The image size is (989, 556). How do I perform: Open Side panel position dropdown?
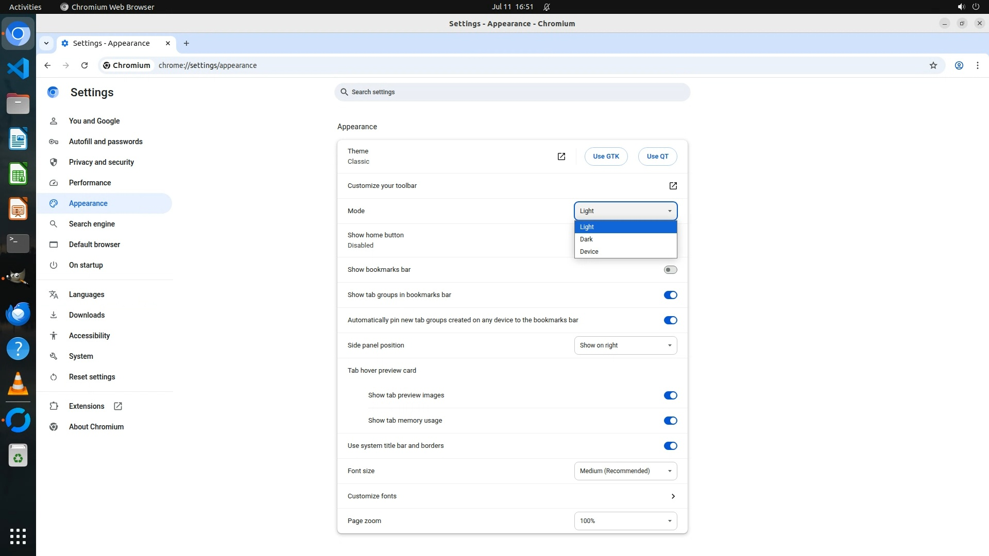[x=625, y=345]
